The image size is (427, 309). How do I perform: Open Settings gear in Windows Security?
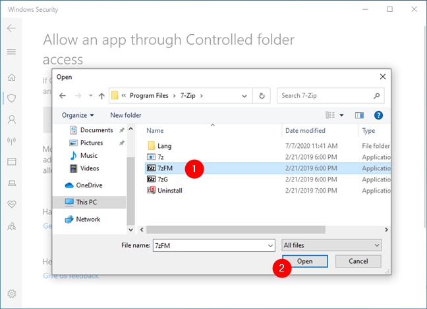[11, 293]
